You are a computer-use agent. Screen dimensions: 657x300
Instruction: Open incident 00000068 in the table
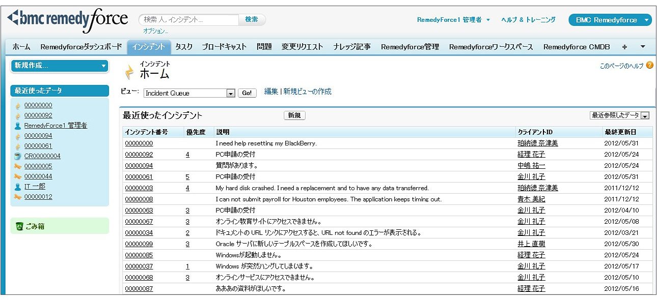point(139,278)
